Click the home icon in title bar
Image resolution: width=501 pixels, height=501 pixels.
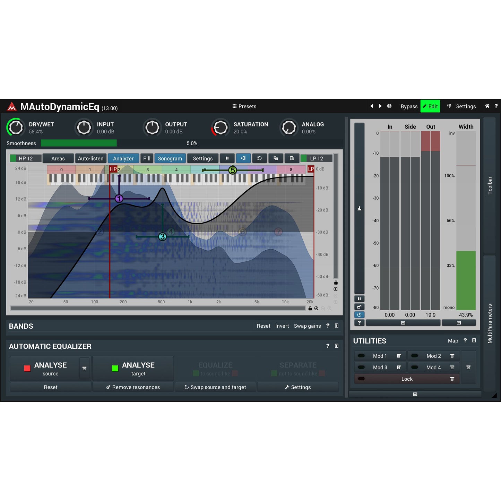(487, 106)
